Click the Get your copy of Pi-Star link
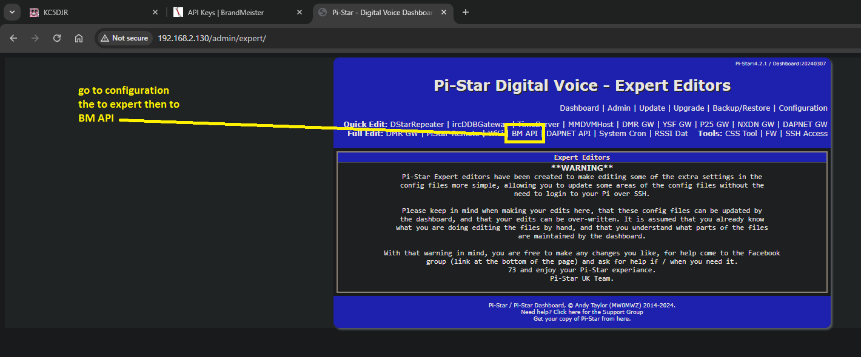Viewport: 861px width, 357px height. click(x=582, y=319)
